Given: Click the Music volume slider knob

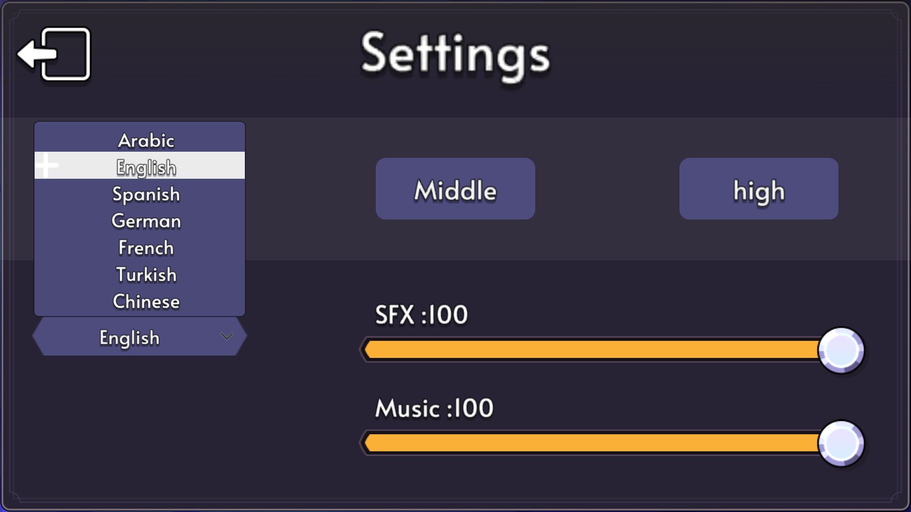Looking at the screenshot, I should [841, 443].
